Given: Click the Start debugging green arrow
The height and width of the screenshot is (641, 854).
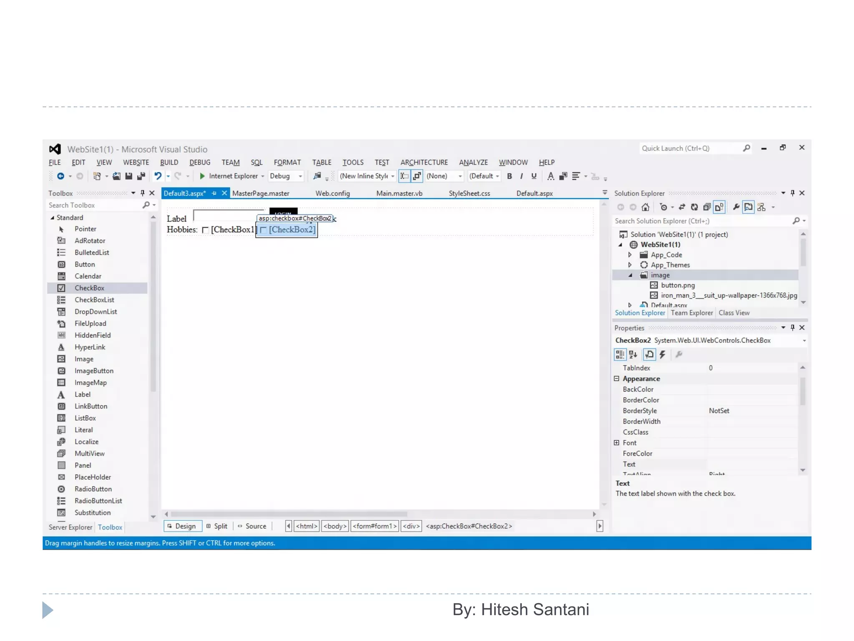Looking at the screenshot, I should [x=202, y=176].
